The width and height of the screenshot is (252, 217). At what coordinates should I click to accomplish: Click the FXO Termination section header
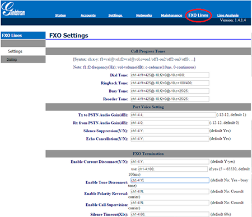click(x=148, y=154)
